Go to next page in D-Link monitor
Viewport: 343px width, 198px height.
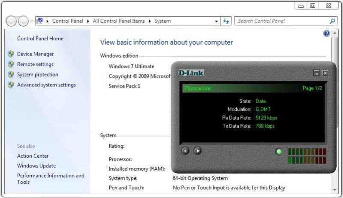click(198, 151)
